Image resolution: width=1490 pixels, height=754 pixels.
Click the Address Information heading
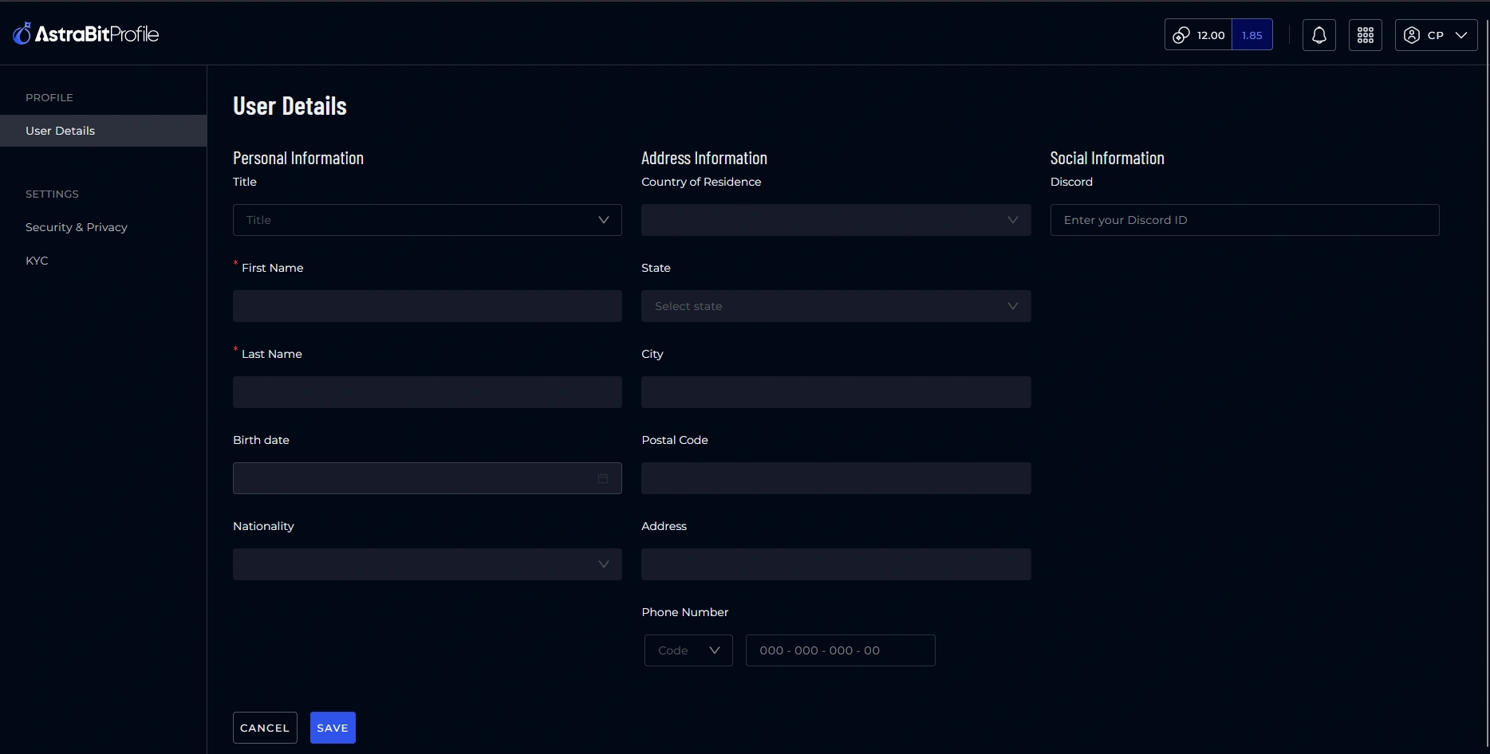(704, 158)
